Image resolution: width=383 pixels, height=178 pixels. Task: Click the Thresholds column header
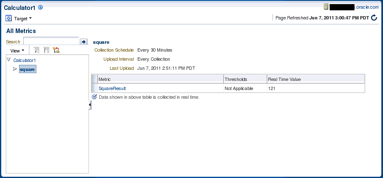coord(245,79)
